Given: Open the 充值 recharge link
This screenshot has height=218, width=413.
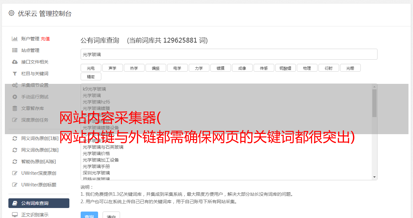Looking at the screenshot, I should tap(45, 39).
